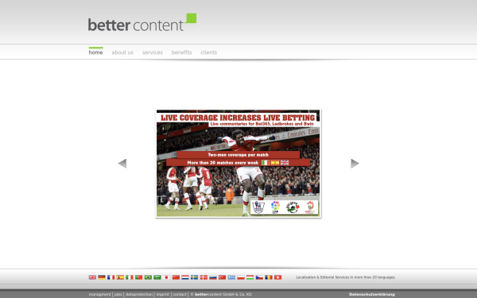Select the Polish flag in footer
Image resolution: width=477 pixels, height=298 pixels.
(241, 277)
